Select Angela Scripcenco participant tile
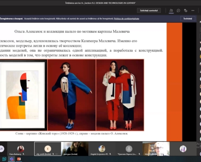The width and height of the screenshot is (201, 162). coord(102,149)
